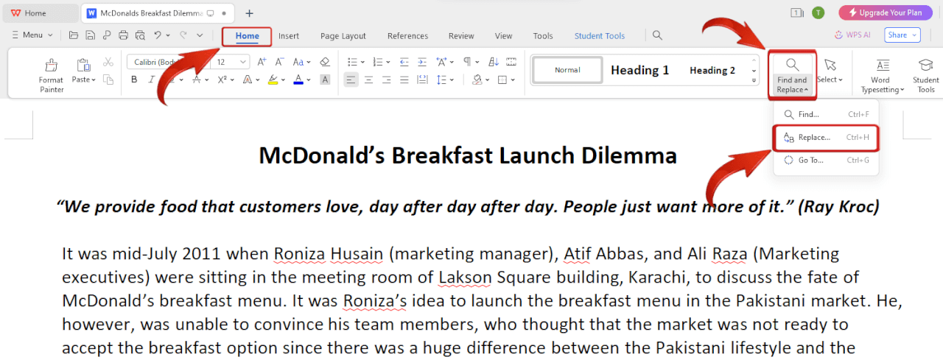The image size is (943, 360).
Task: Click the Increase Font Size icon
Action: coord(262,62)
